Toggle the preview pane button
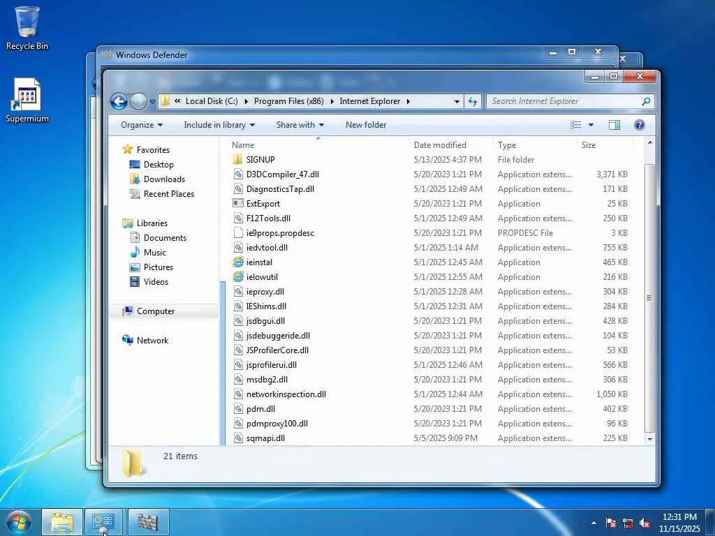 point(614,125)
